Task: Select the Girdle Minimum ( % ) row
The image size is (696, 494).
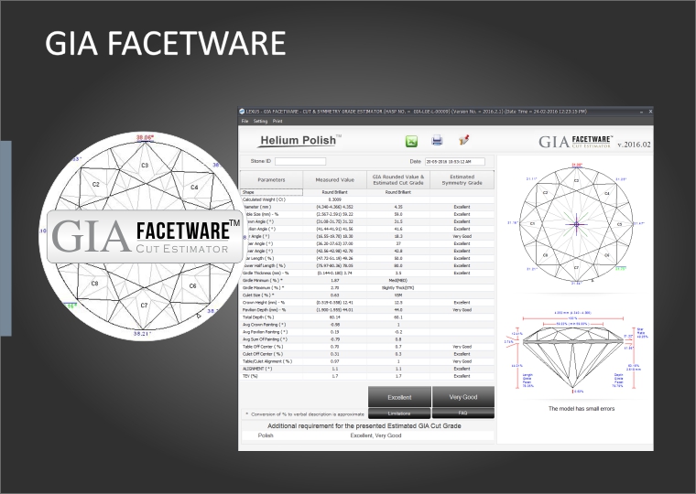Action: pyautogui.click(x=367, y=281)
